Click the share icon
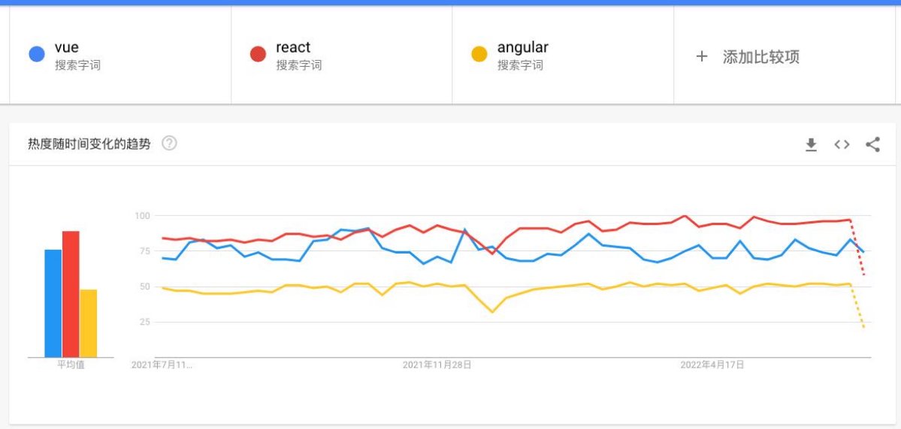 tap(872, 145)
